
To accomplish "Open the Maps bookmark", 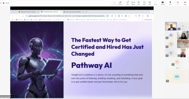I will click(109, 20).
